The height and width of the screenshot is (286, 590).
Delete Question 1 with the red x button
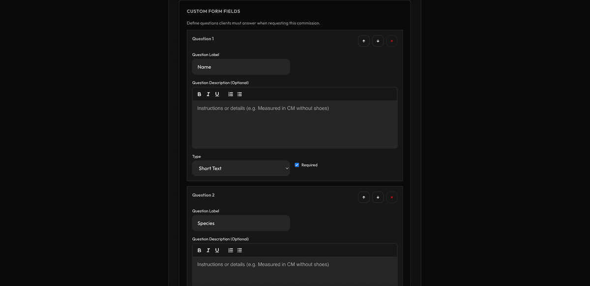point(392,41)
